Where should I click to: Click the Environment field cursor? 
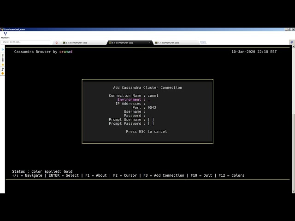(149, 100)
